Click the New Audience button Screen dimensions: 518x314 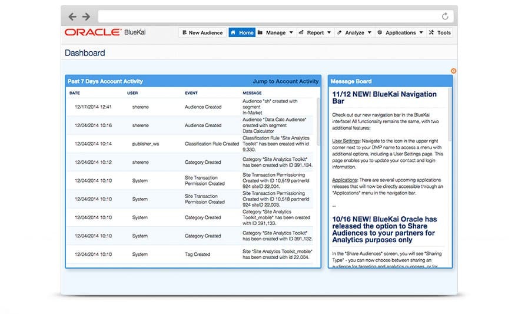click(202, 33)
